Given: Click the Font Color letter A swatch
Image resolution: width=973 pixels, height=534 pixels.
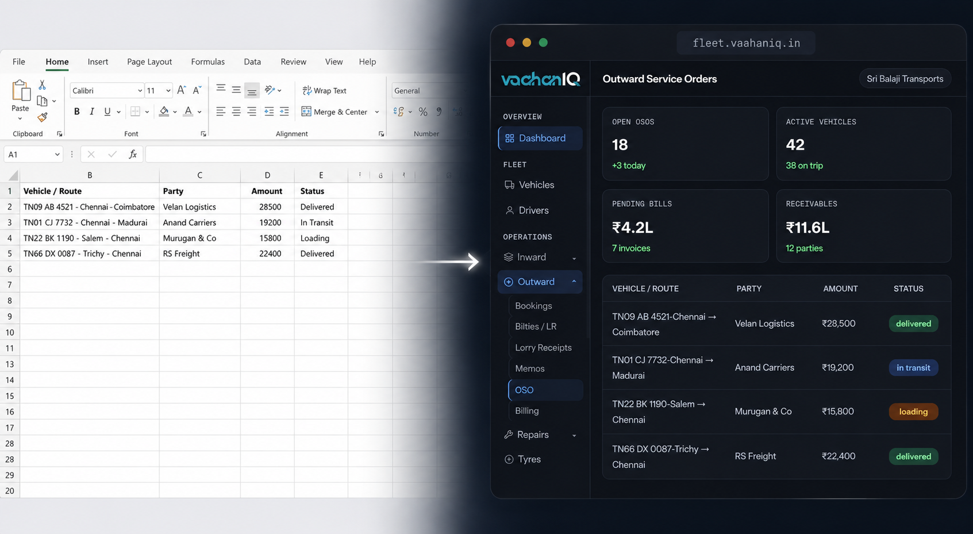Looking at the screenshot, I should pyautogui.click(x=188, y=112).
